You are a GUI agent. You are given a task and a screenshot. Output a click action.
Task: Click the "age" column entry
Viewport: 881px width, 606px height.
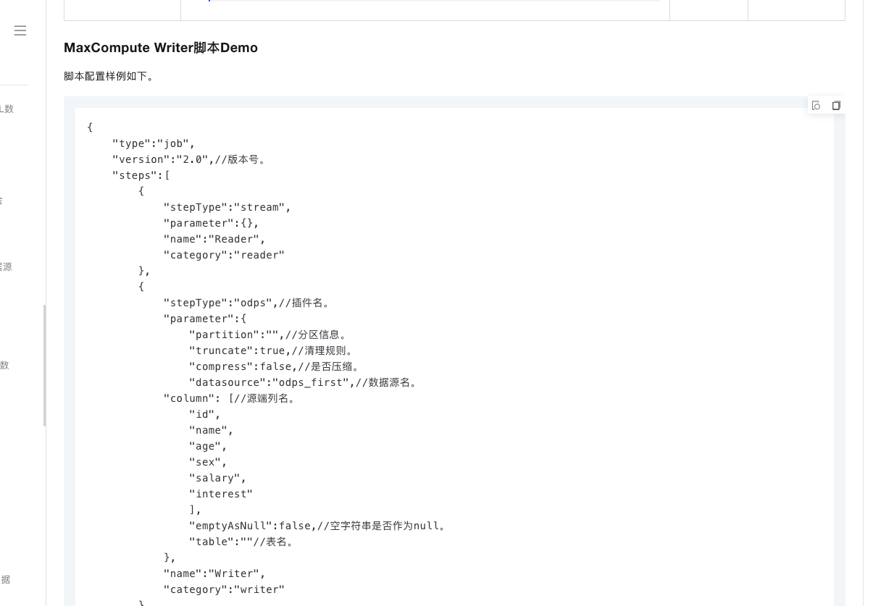point(208,446)
